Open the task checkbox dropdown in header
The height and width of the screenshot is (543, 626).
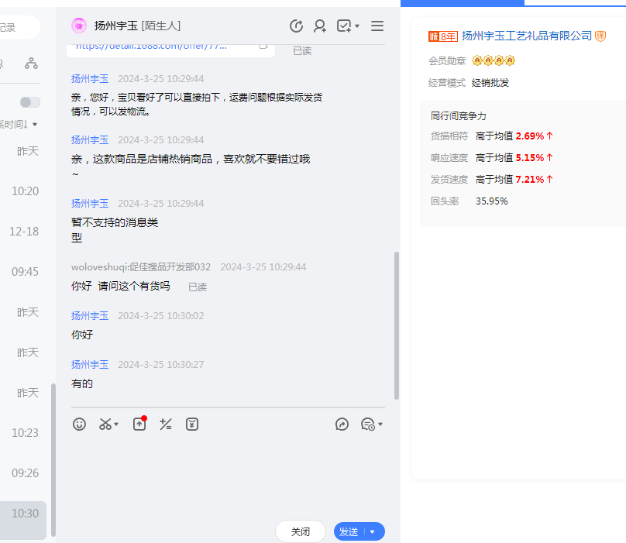(x=348, y=26)
